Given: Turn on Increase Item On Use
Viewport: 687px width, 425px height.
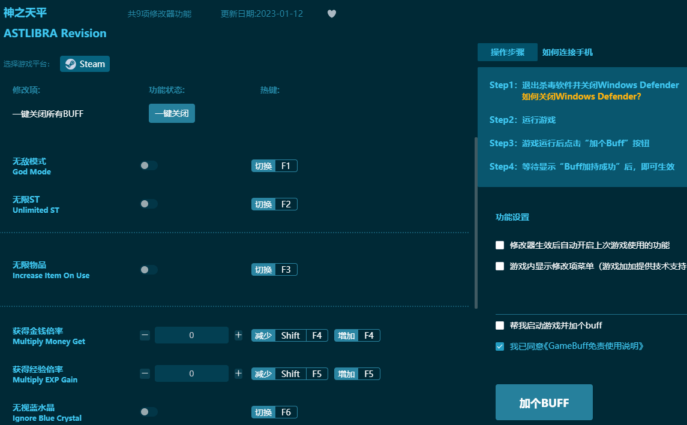Looking at the screenshot, I should [148, 270].
